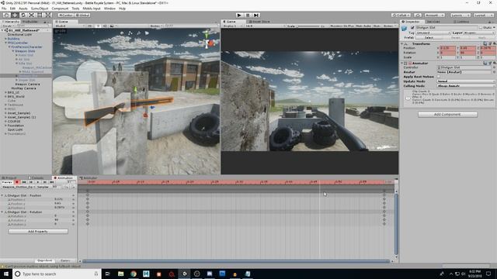The height and width of the screenshot is (279, 497).
Task: Open the Assets menu
Action: pos(23,9)
